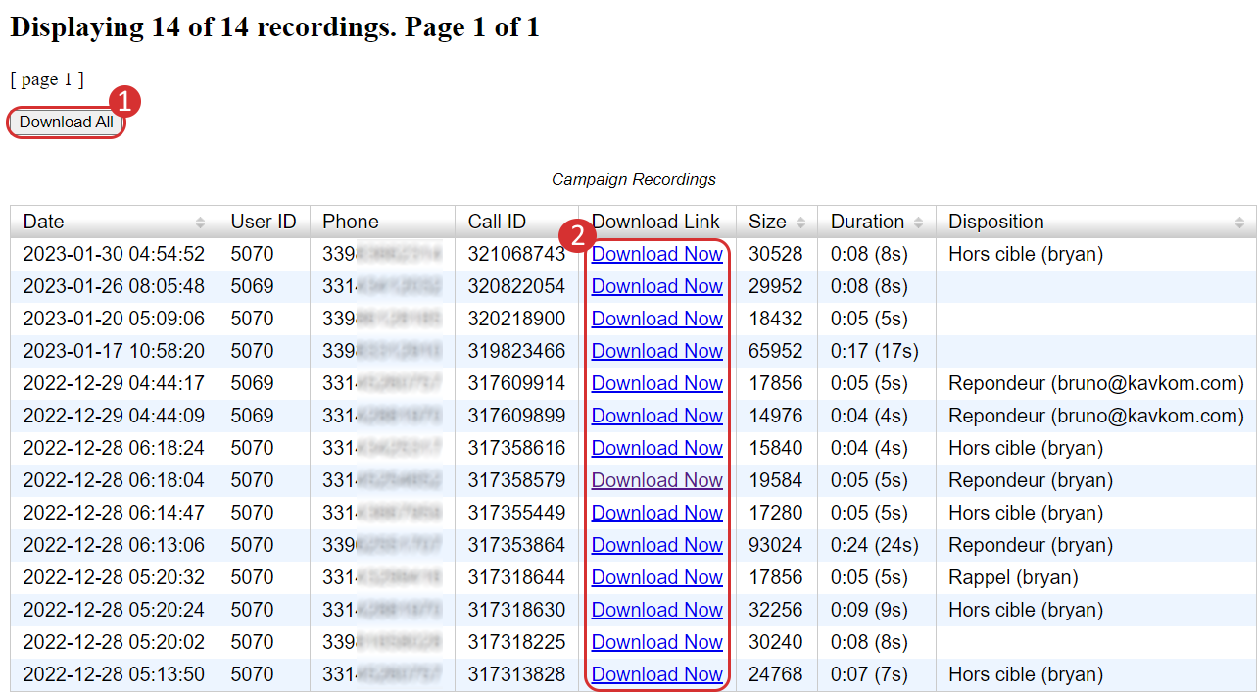The image size is (1257, 693).
Task: Click date 2023-01-20 05:09:06
Action: point(114,319)
